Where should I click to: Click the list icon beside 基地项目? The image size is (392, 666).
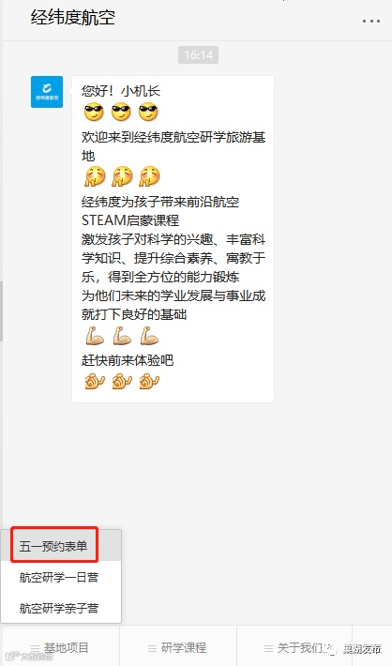pyautogui.click(x=35, y=648)
